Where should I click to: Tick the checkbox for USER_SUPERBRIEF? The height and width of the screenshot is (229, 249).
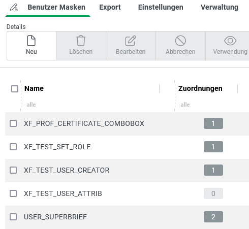(x=13, y=217)
